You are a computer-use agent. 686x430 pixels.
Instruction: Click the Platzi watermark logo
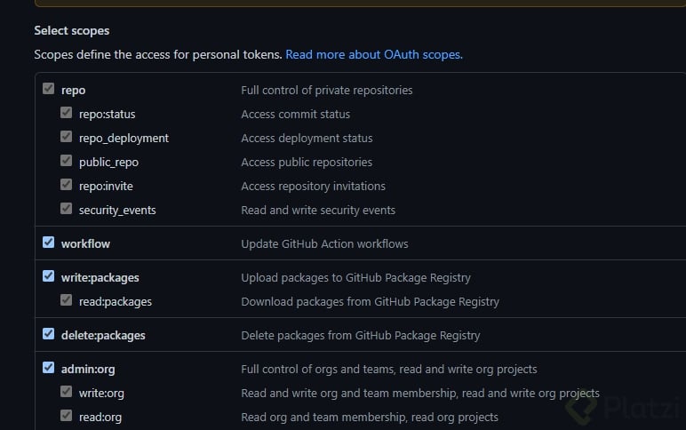622,407
